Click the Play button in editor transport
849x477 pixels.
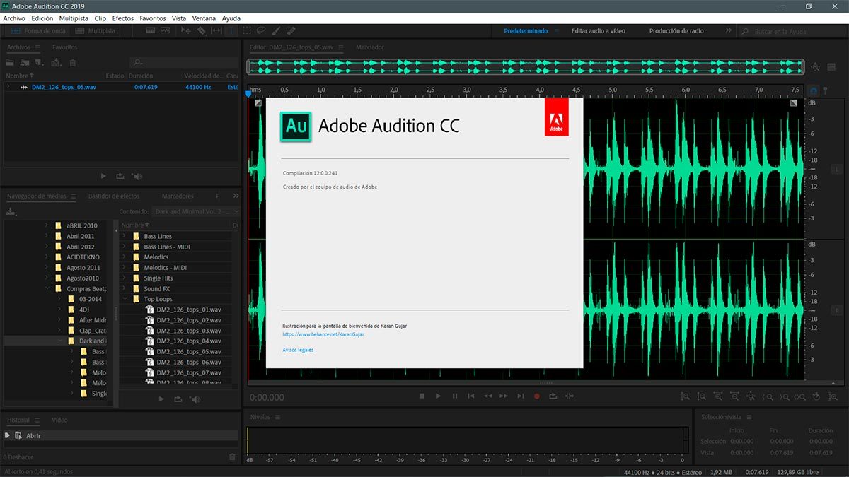point(438,396)
